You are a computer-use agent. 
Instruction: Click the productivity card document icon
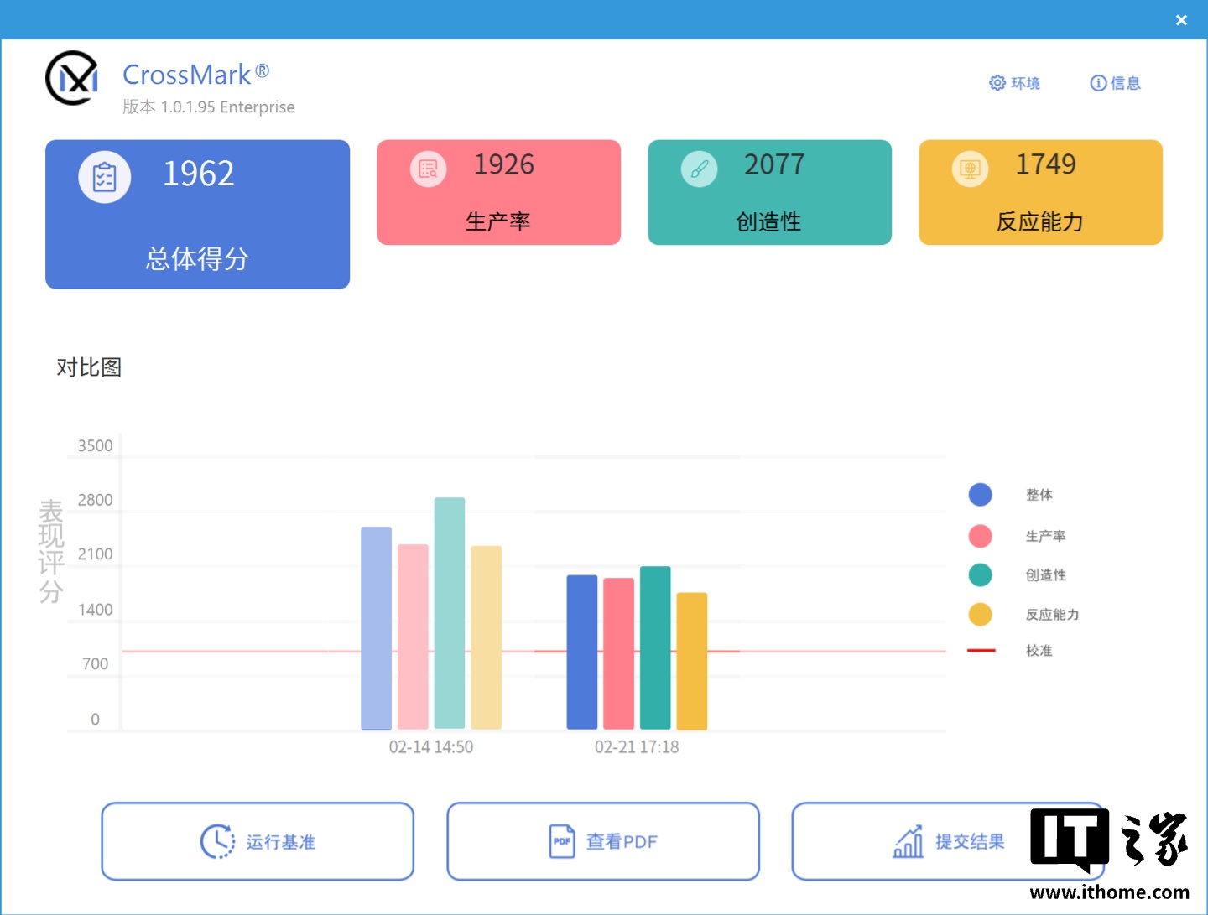pyautogui.click(x=428, y=169)
